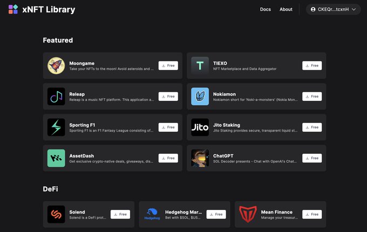Select the ChatGPT app title
367x232 pixels.
[223, 156]
